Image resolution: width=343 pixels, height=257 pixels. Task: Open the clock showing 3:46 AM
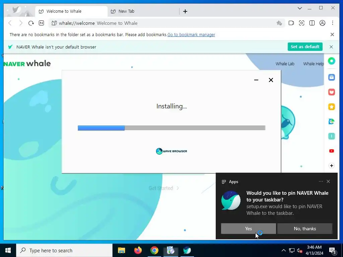click(x=314, y=250)
